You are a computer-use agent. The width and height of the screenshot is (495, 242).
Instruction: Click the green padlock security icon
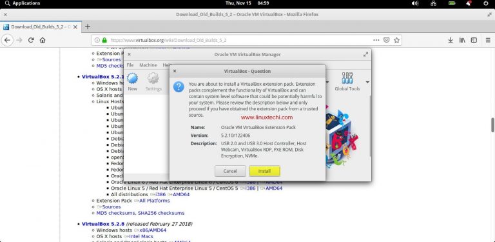pyautogui.click(x=104, y=40)
